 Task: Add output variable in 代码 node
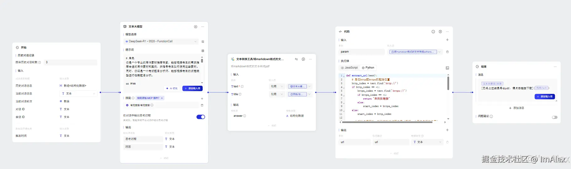[x=447, y=130]
